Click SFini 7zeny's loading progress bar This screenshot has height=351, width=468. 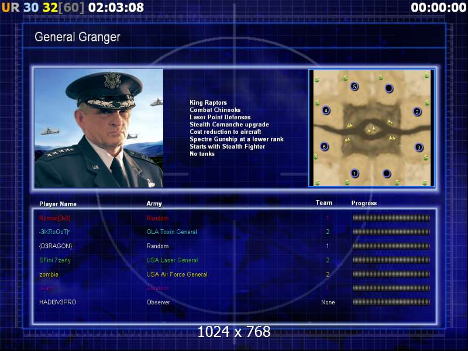391,260
